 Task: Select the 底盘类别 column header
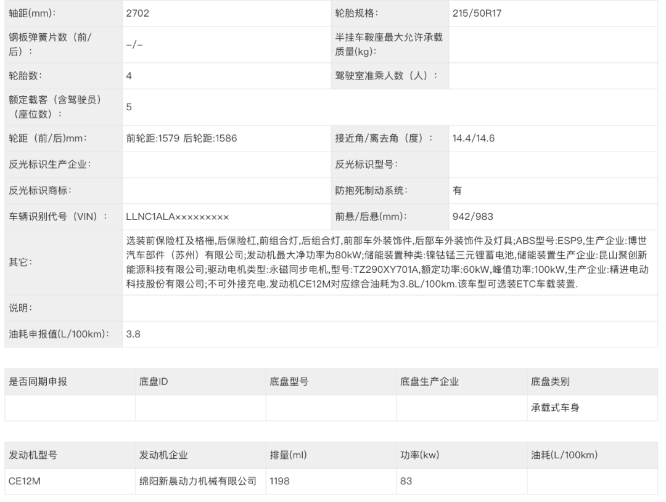pos(550,382)
